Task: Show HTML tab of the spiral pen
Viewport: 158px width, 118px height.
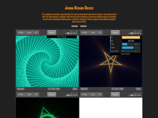Action: point(21,33)
